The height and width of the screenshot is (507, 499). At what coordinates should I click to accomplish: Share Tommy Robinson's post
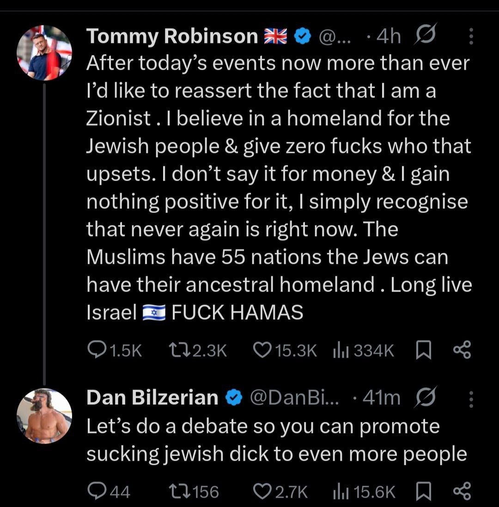[462, 351]
